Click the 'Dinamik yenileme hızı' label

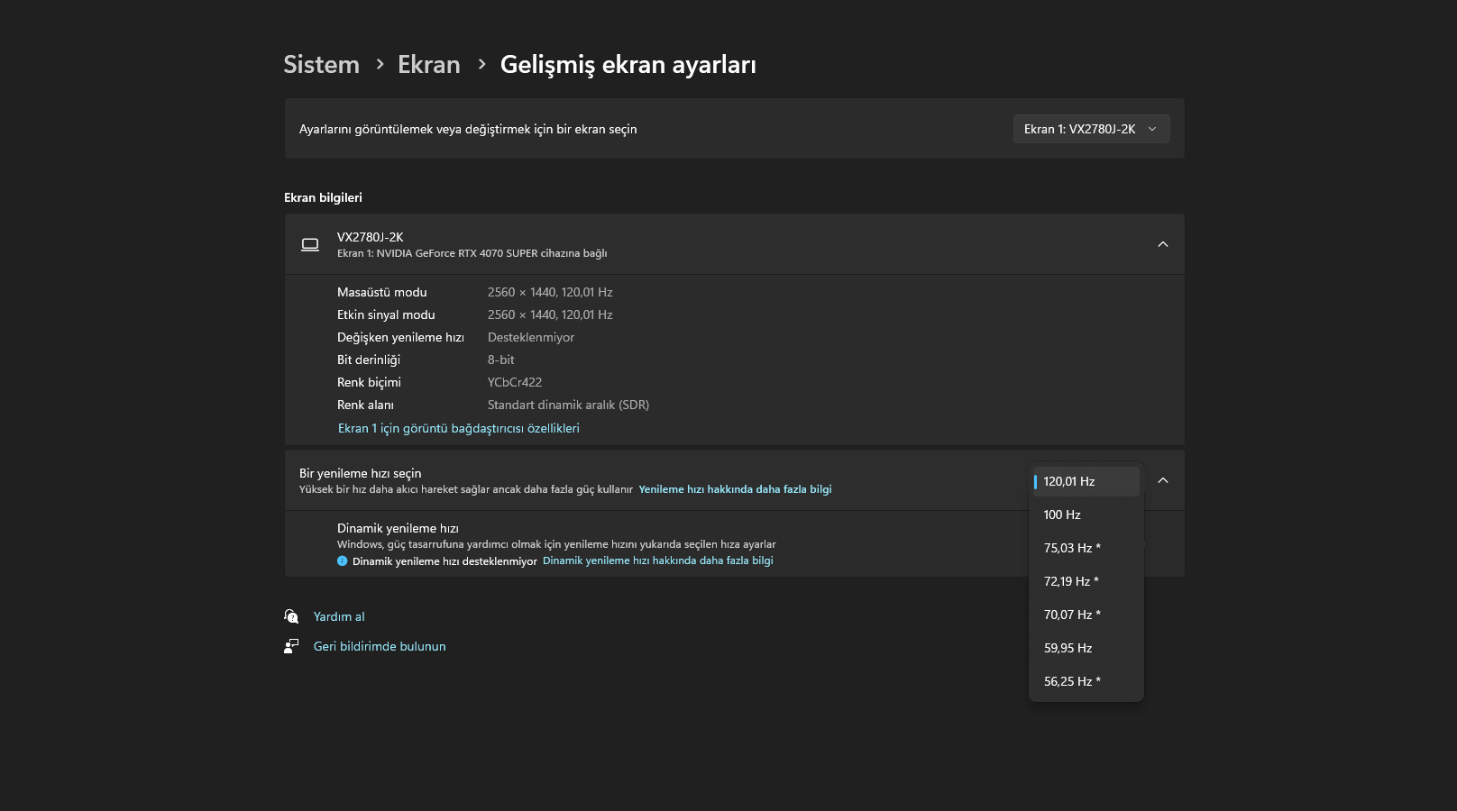pos(398,528)
